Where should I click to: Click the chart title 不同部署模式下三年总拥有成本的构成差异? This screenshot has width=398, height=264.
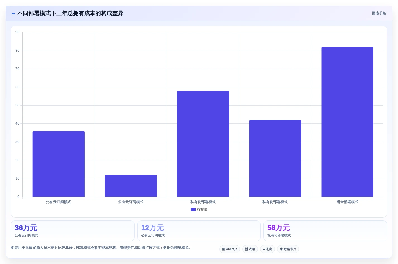[x=70, y=13]
